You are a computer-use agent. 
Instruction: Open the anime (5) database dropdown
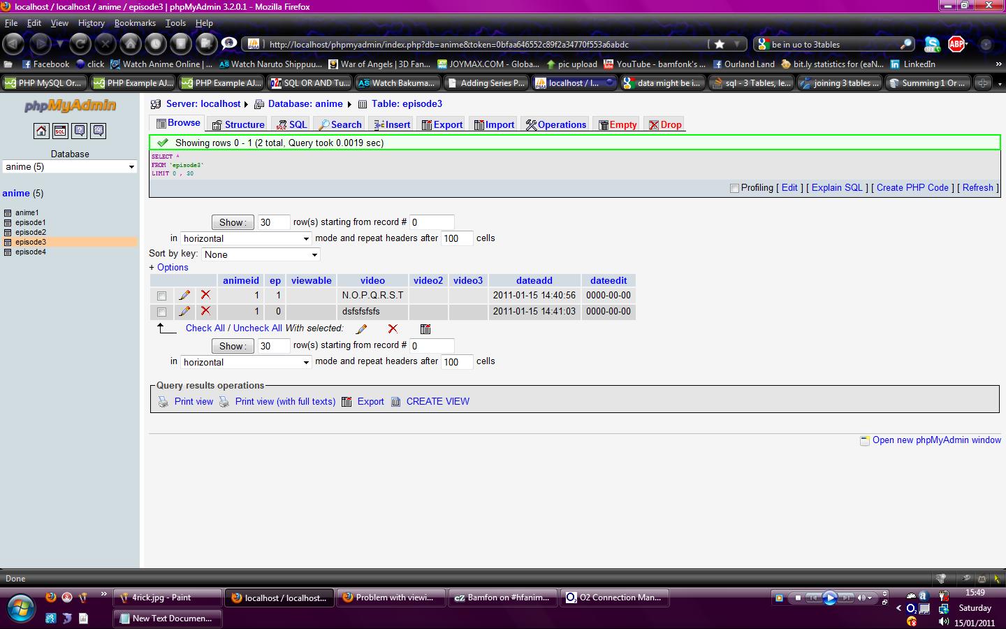click(70, 167)
